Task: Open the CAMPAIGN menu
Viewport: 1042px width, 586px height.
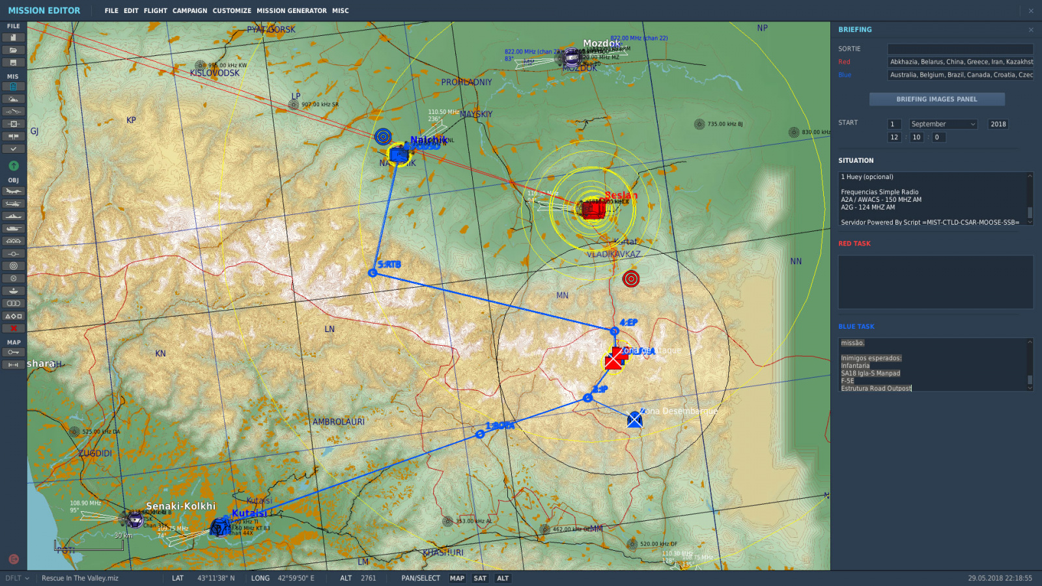Action: point(190,10)
